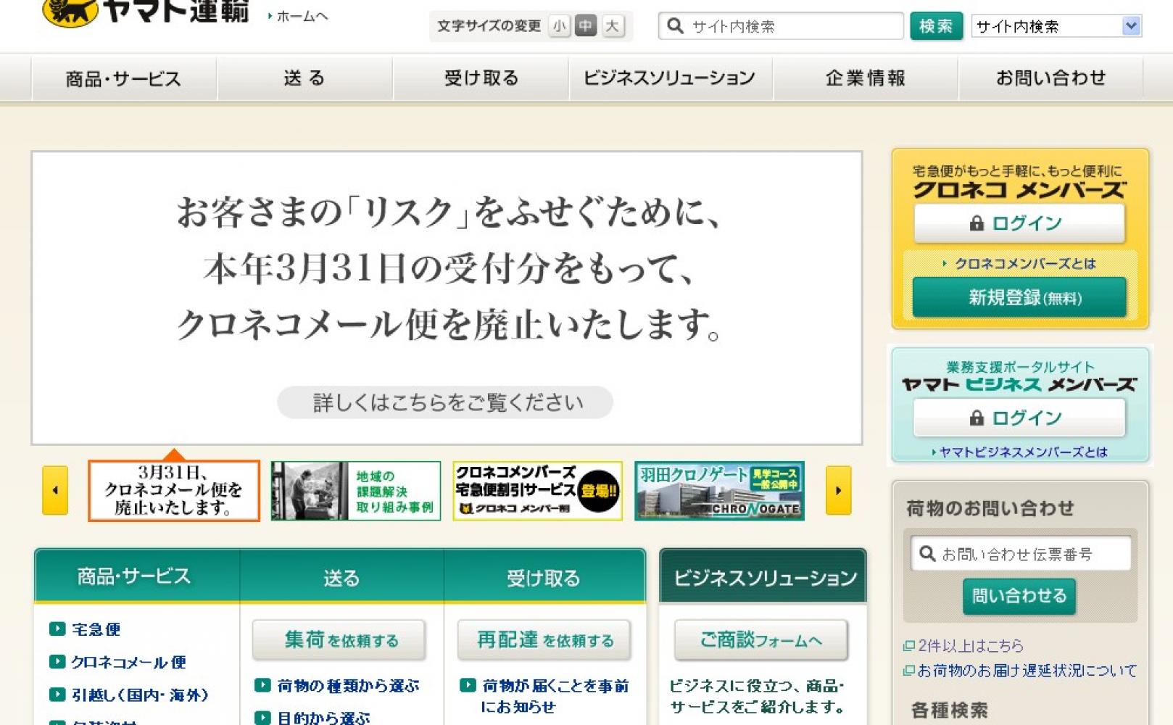Set font size to large (大)
The width and height of the screenshot is (1173, 725).
tap(612, 26)
